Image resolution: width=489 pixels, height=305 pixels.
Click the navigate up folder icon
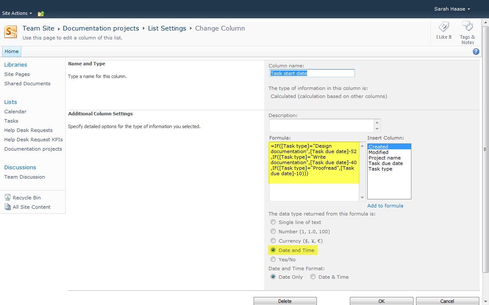[x=41, y=14]
